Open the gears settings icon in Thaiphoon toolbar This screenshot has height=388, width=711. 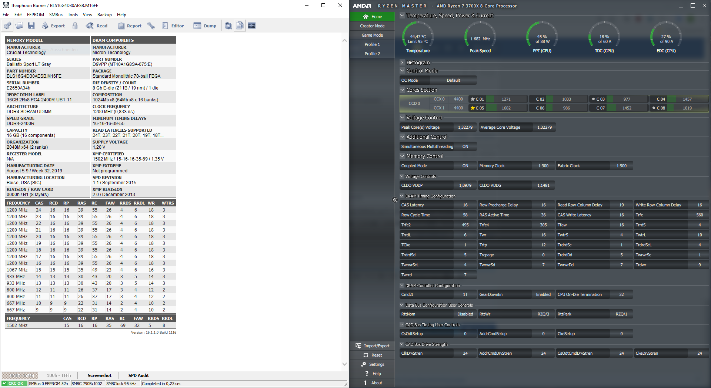(x=7, y=26)
